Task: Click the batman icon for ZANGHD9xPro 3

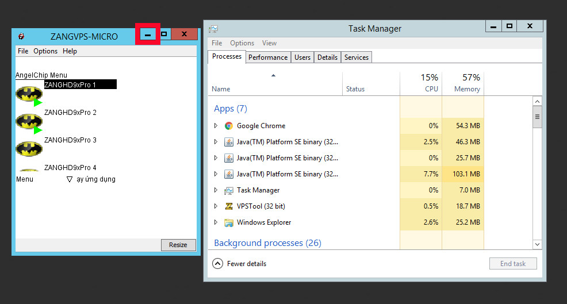Action: click(x=29, y=149)
